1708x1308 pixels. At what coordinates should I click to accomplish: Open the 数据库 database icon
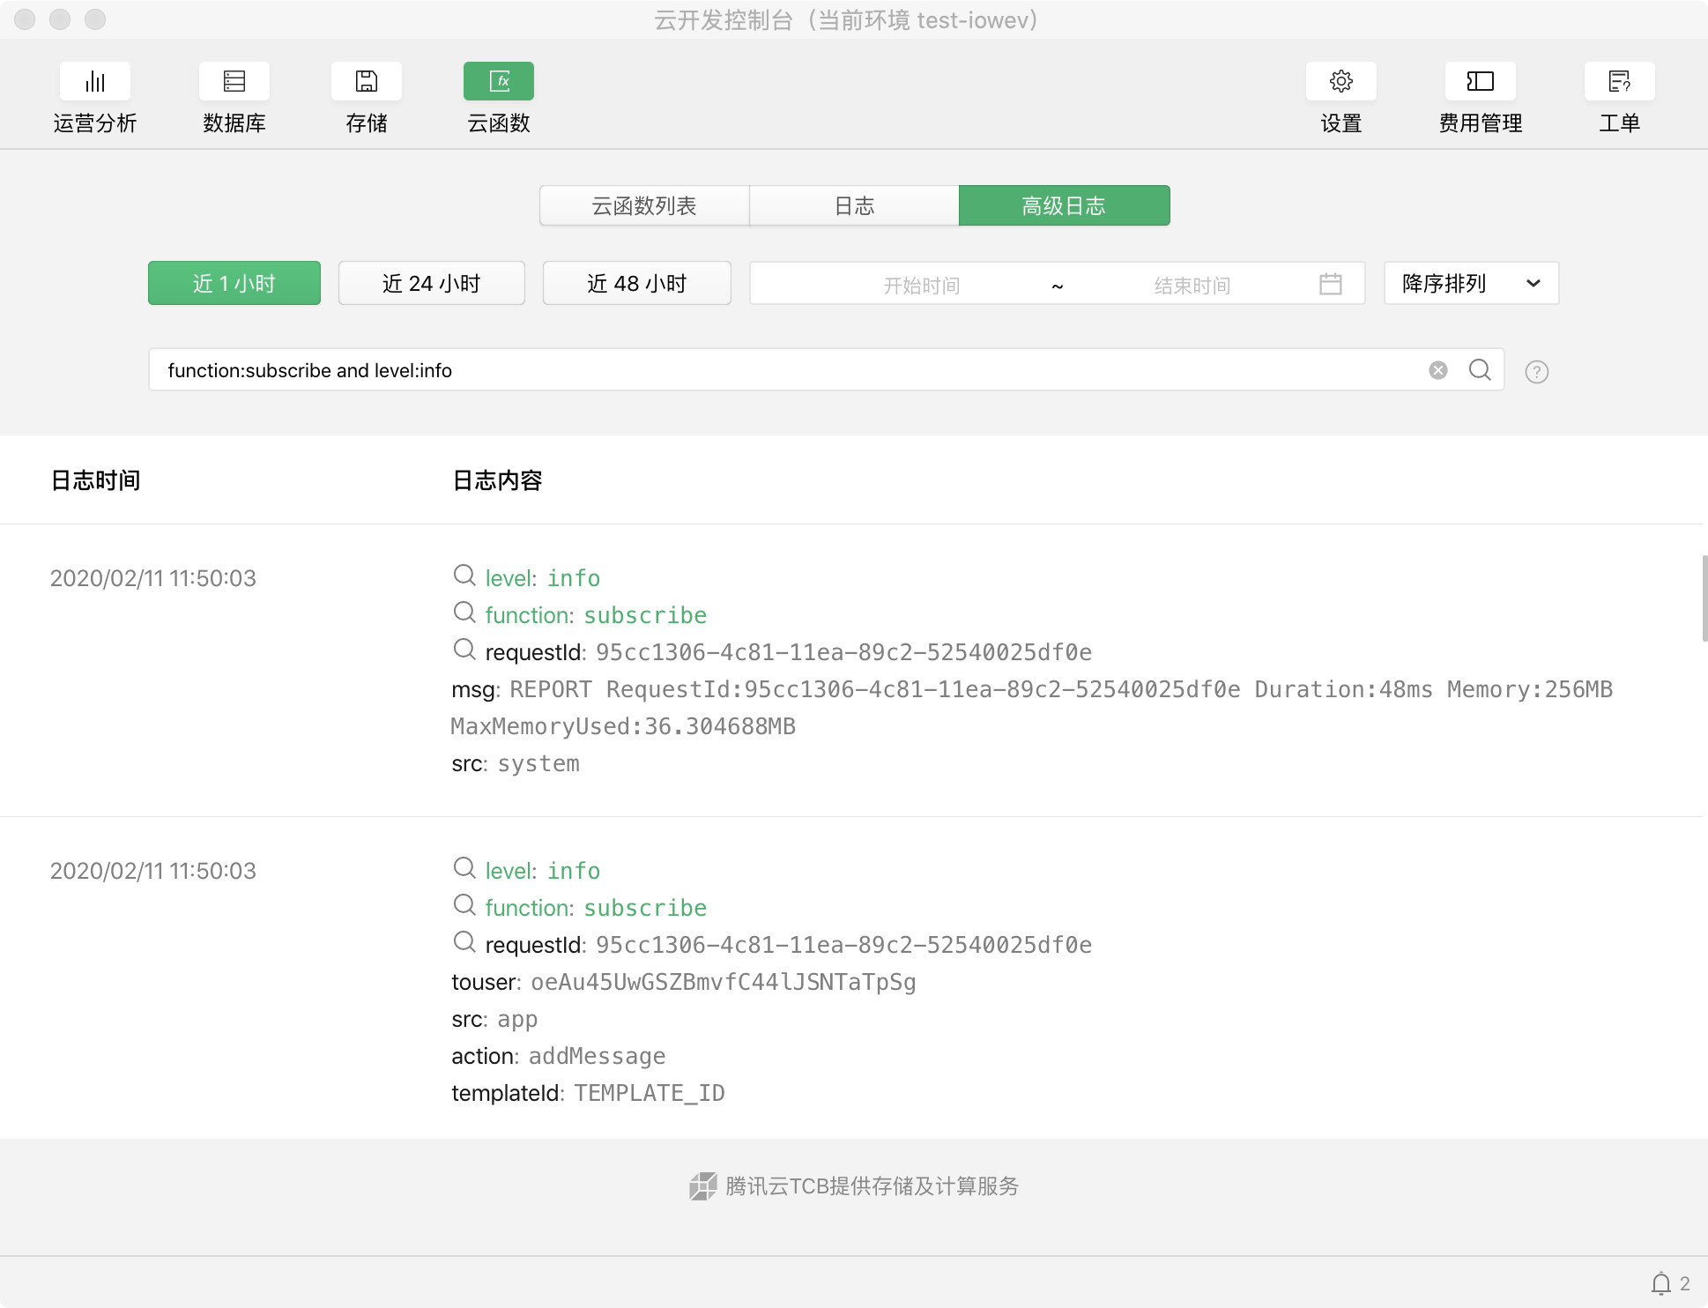(234, 82)
